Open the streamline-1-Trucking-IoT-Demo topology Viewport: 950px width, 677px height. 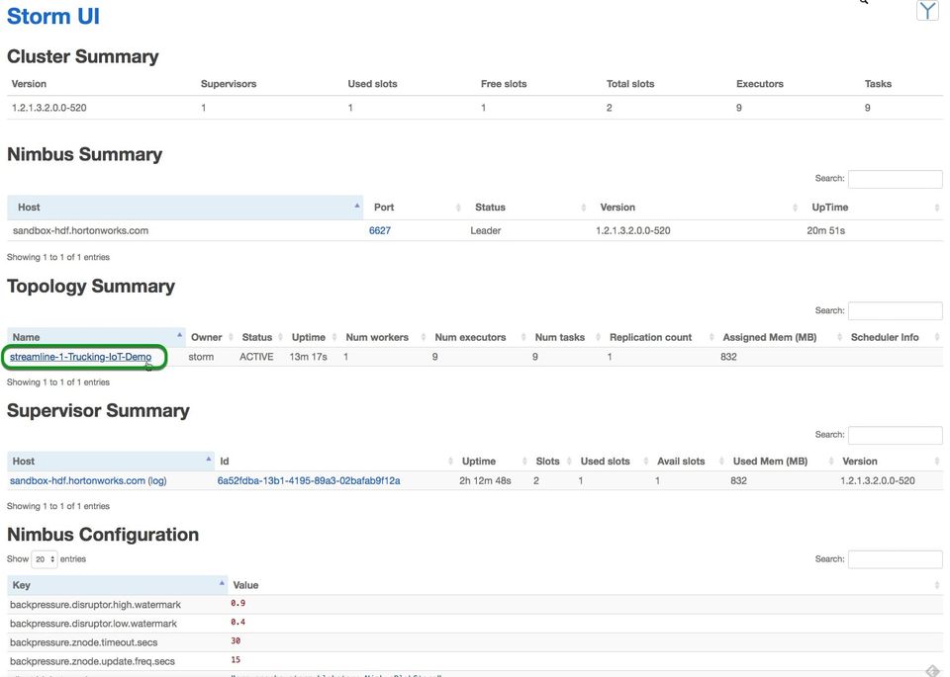pyautogui.click(x=80, y=357)
